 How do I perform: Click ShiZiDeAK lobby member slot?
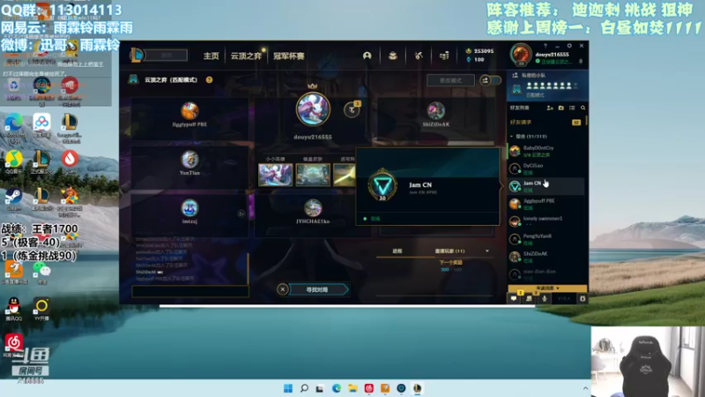435,118
